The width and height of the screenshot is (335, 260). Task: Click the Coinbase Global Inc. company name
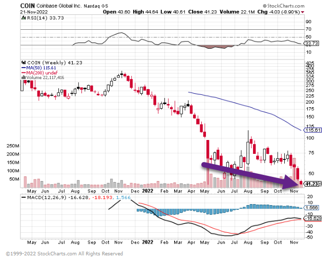coord(59,6)
